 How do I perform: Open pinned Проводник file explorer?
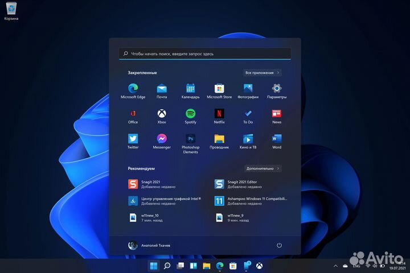pos(219,142)
